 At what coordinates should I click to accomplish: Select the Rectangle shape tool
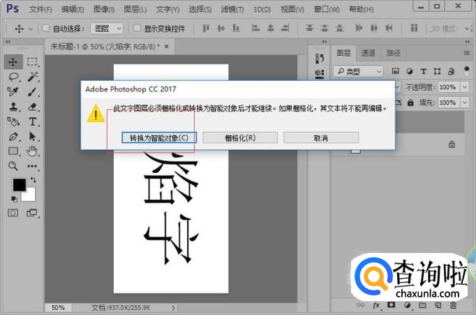pyautogui.click(x=13, y=151)
